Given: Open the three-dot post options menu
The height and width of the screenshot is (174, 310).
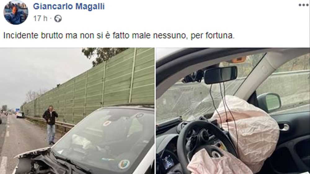Looking at the screenshot, I should click(303, 5).
